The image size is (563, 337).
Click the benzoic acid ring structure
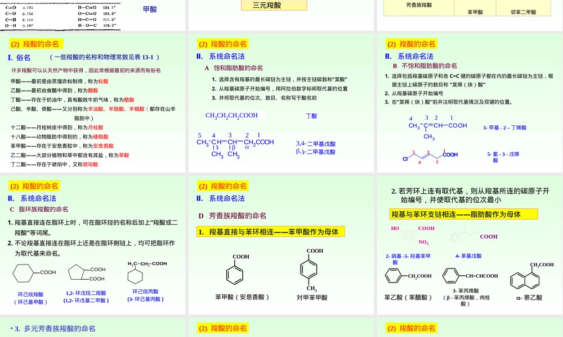(x=238, y=269)
